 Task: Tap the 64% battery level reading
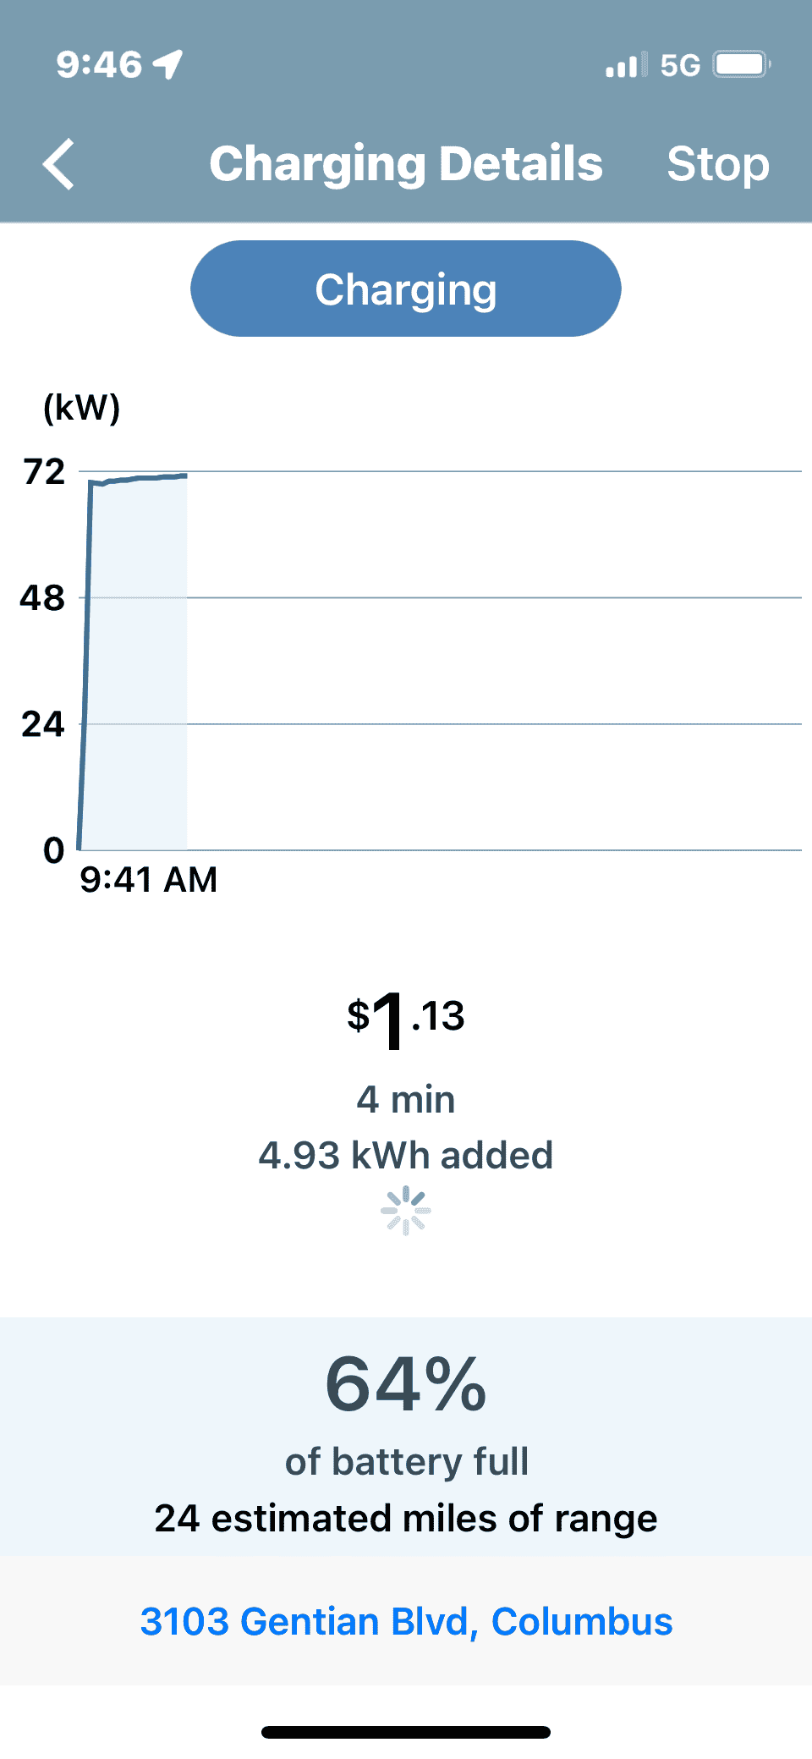coord(406,1386)
